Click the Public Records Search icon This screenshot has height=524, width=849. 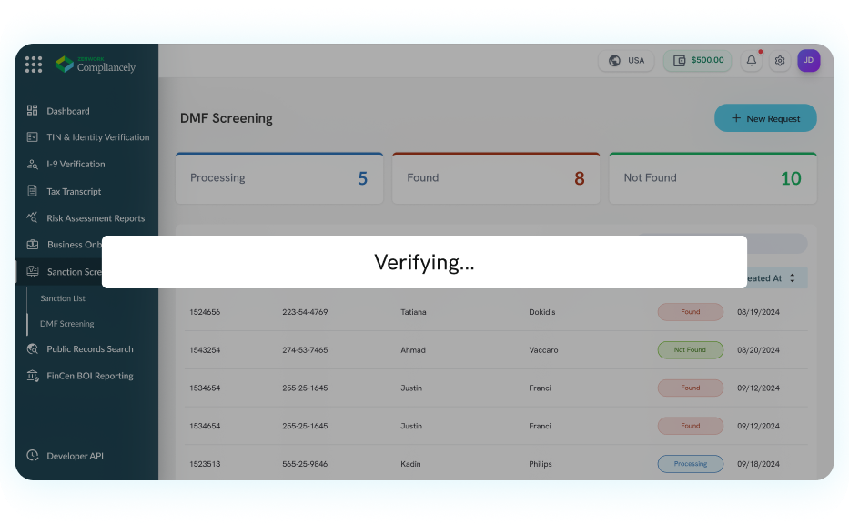(33, 349)
